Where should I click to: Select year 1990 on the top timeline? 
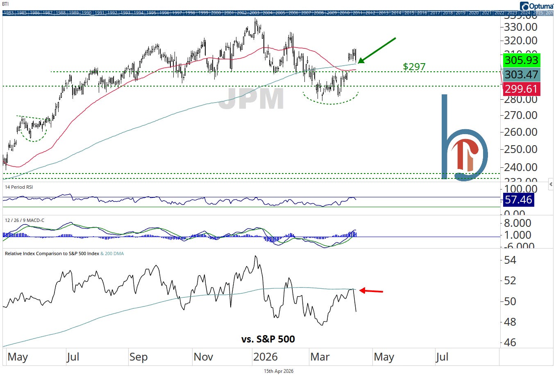[x=86, y=13]
